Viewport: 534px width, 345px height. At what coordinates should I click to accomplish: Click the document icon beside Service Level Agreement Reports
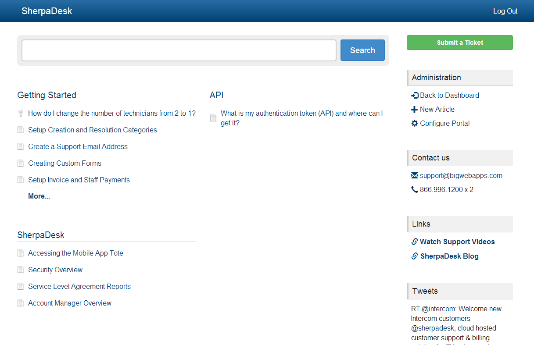coord(21,286)
